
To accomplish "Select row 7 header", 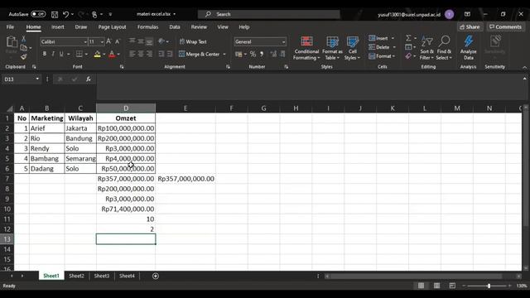I will click(x=7, y=179).
